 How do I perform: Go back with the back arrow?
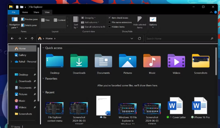[x=12, y=38]
